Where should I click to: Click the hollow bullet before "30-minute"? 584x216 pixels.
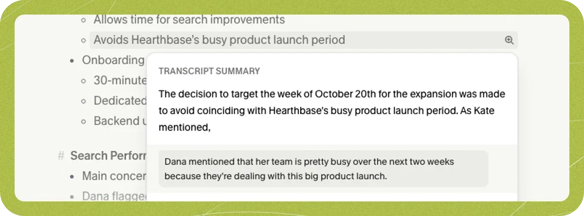(x=84, y=81)
